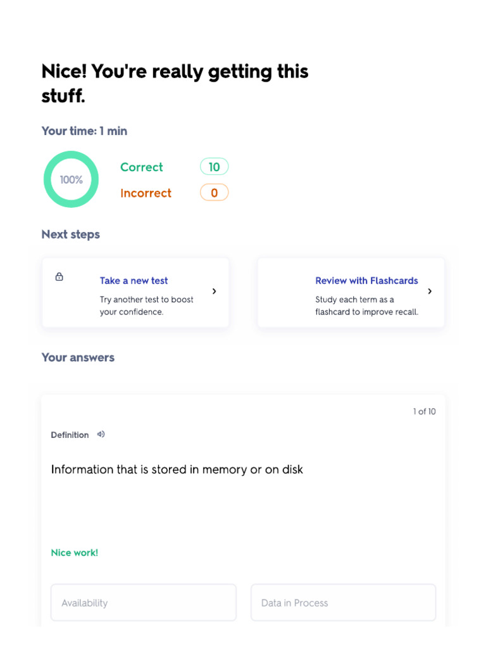Click the green Correct label
The height and width of the screenshot is (649, 486).
coord(142,167)
